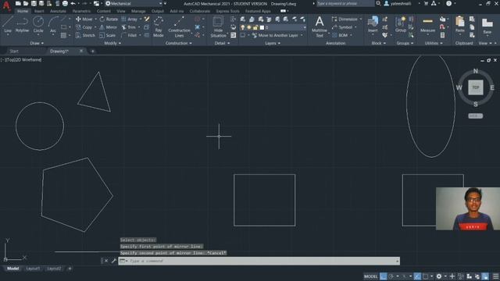Open the Customization menu in the status bar

[x=495, y=276]
